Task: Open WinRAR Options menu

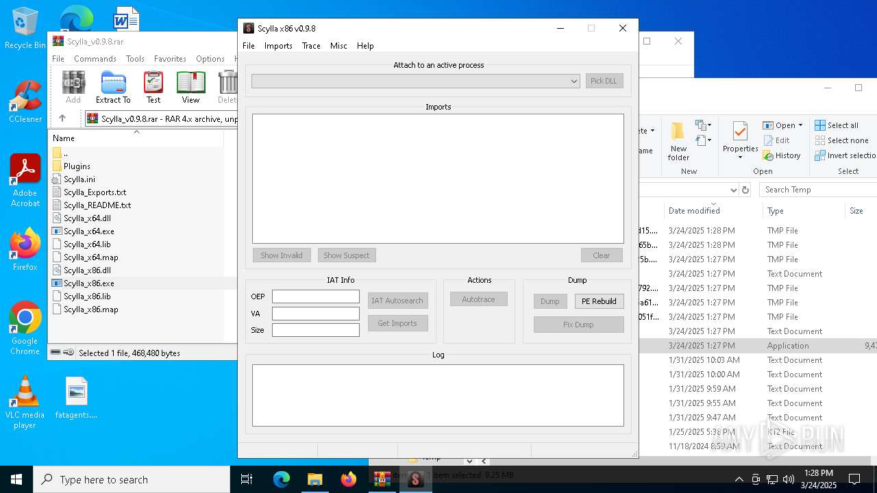Action: (210, 59)
